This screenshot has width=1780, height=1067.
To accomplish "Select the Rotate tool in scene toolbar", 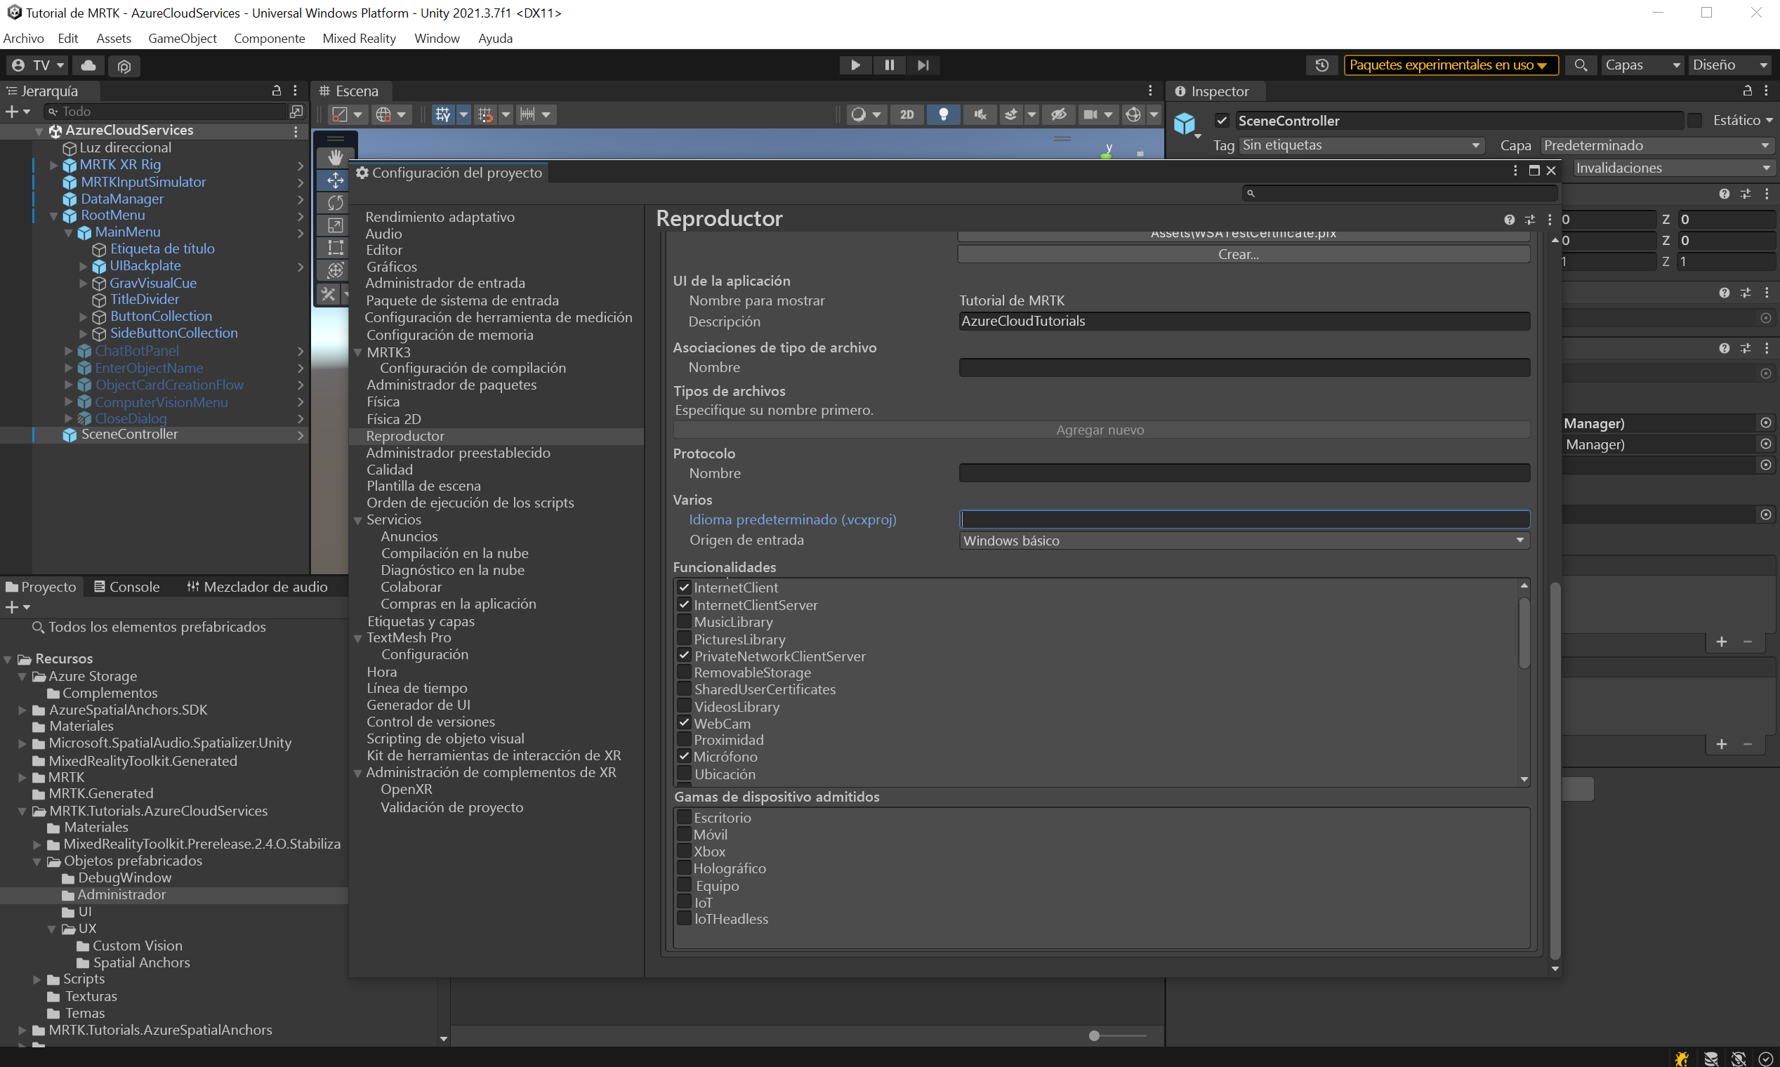I will pos(335,203).
